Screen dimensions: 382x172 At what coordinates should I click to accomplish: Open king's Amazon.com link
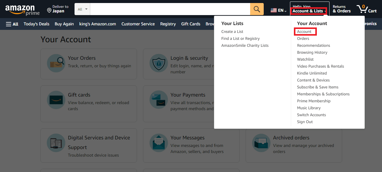(x=97, y=24)
